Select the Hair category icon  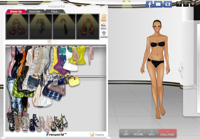104,18
